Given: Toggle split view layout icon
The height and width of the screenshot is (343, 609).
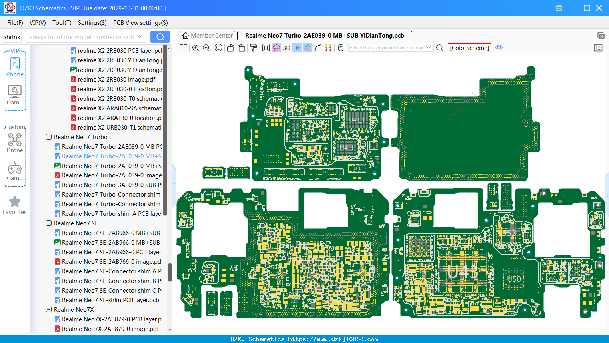Looking at the screenshot, I should 183,48.
